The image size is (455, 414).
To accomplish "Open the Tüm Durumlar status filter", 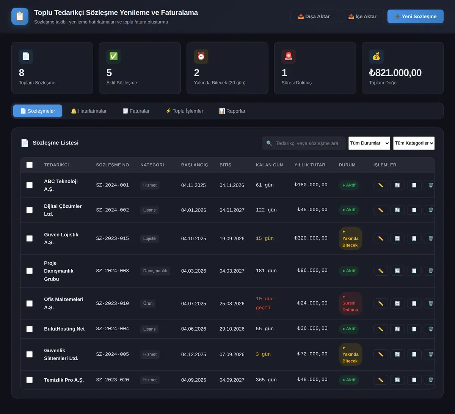I will (x=369, y=143).
